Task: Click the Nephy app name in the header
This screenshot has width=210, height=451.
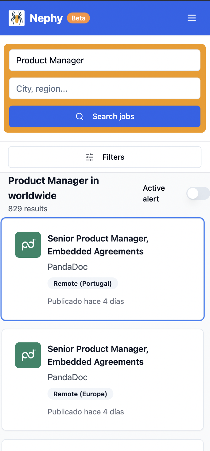Action: coord(47,18)
